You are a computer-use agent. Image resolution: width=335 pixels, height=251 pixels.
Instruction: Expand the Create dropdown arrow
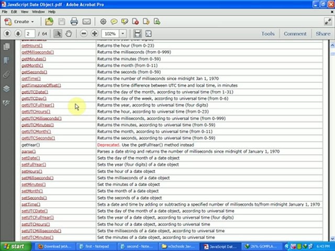tap(32, 22)
